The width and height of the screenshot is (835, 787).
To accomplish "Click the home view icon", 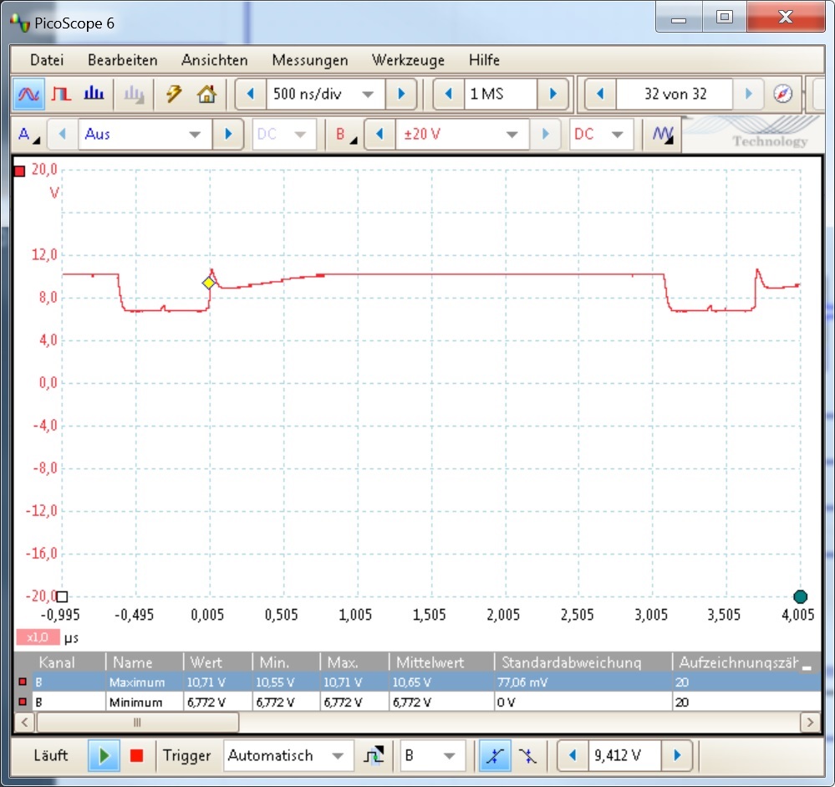I will 206,95.
